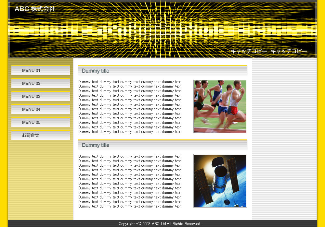Open the MENU 02 navigation item
The width and height of the screenshot is (325, 227).
[41, 83]
